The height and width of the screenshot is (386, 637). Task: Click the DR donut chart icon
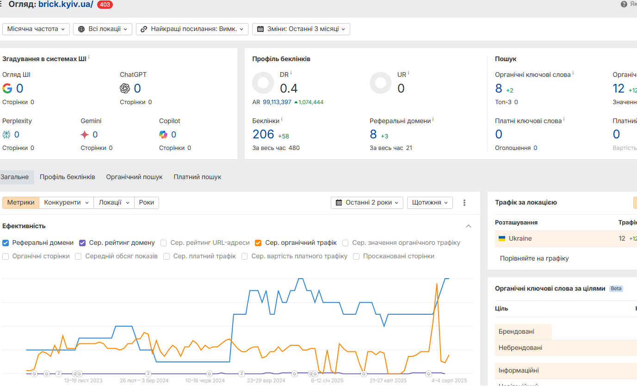263,83
